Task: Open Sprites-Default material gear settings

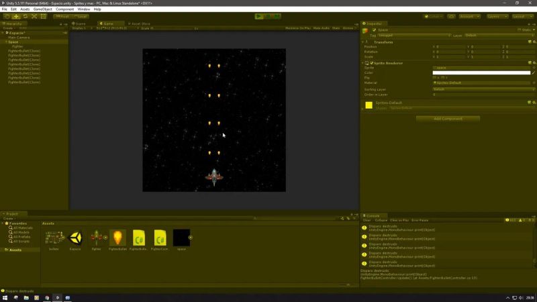Action: click(534, 103)
